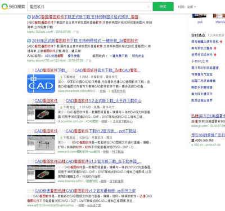Click the 360搜索 logo
The height and width of the screenshot is (211, 225).
[13, 7]
